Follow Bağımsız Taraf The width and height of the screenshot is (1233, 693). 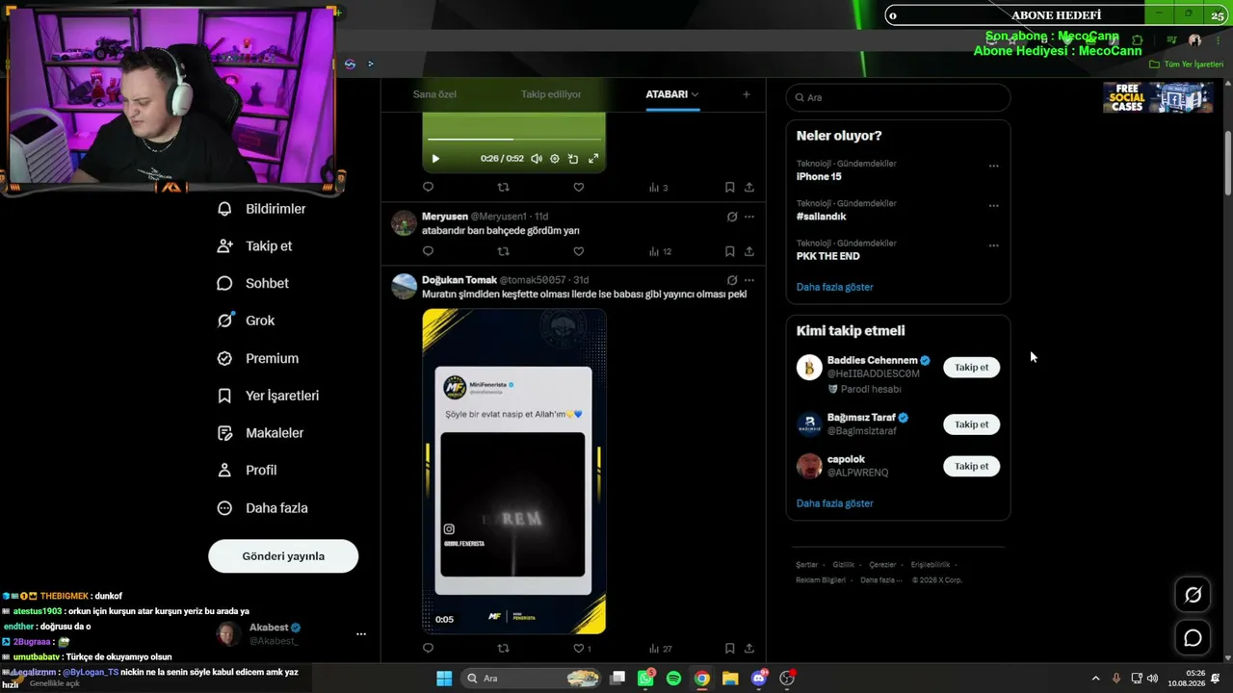coord(971,424)
